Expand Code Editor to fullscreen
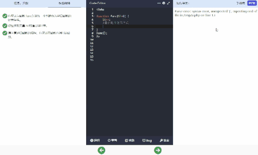This screenshot has height=155, width=258. coord(169,3)
